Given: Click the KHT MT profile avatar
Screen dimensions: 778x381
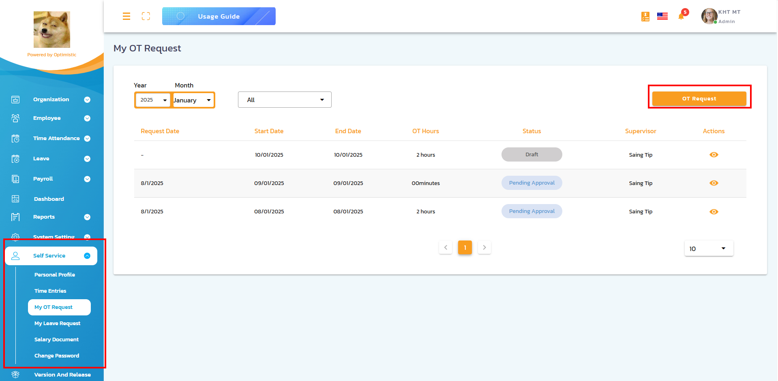Looking at the screenshot, I should [709, 16].
